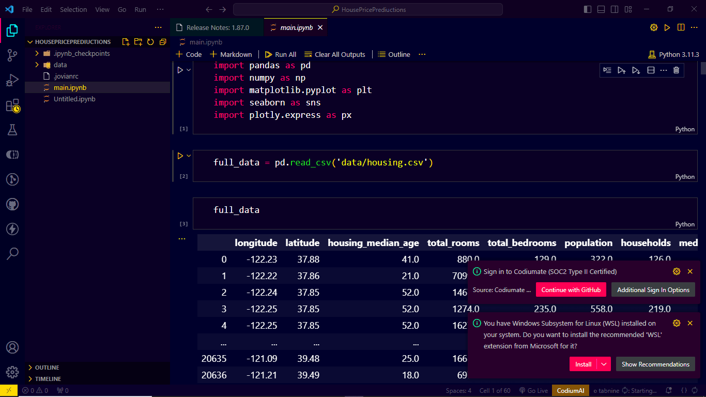This screenshot has height=397, width=706.
Task: Toggle the primary side bar layout
Action: [588, 9]
